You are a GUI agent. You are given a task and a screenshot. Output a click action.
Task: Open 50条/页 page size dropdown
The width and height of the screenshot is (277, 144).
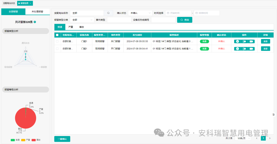243,138
